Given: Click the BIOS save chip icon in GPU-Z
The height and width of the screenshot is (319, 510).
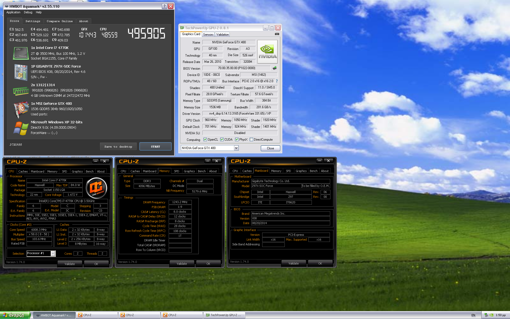Looking at the screenshot, I should point(275,68).
